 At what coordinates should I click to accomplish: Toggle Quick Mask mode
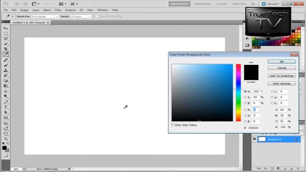point(6,155)
